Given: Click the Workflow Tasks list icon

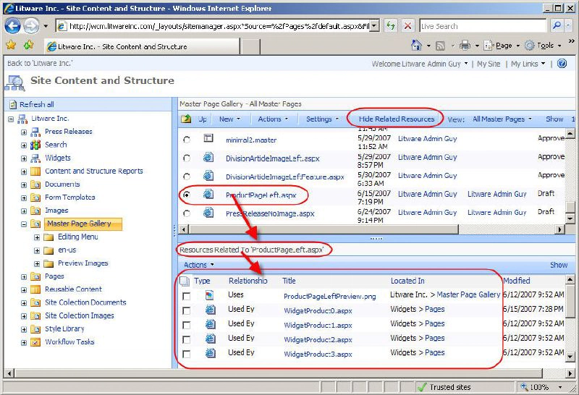Looking at the screenshot, I should pos(35,342).
